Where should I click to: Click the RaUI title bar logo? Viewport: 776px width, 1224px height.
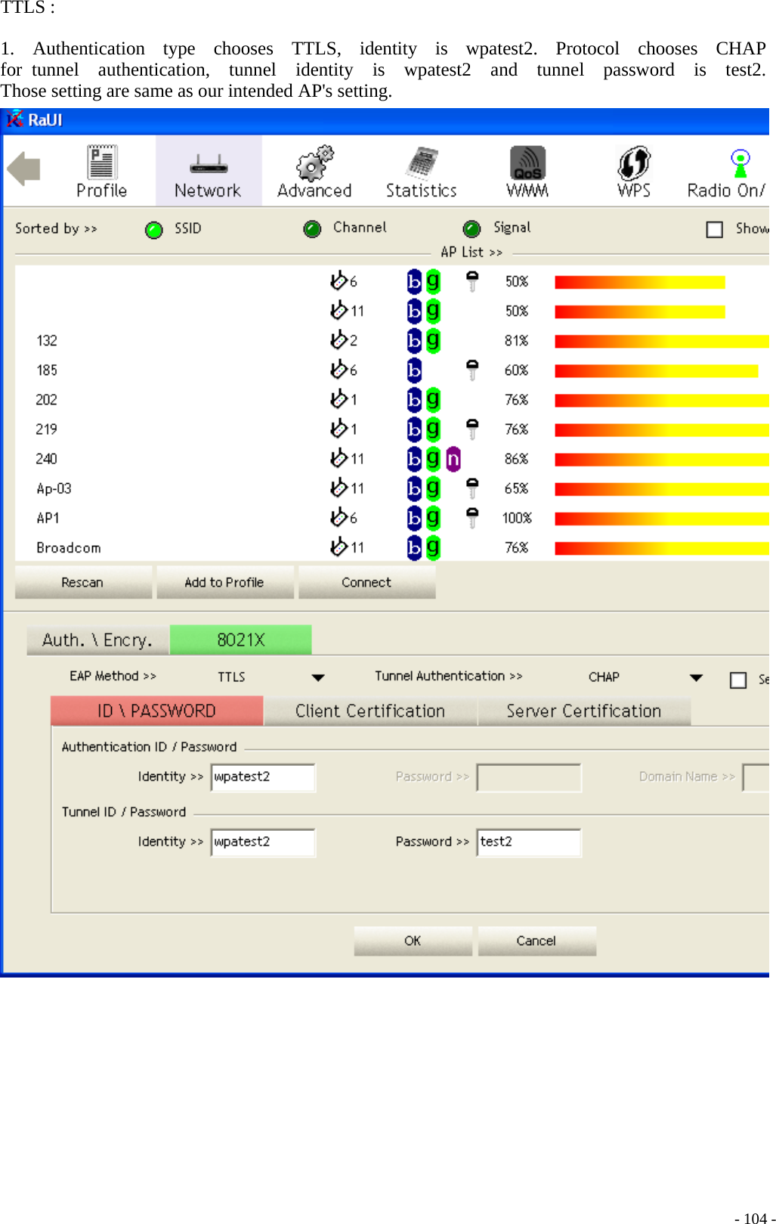click(x=15, y=119)
